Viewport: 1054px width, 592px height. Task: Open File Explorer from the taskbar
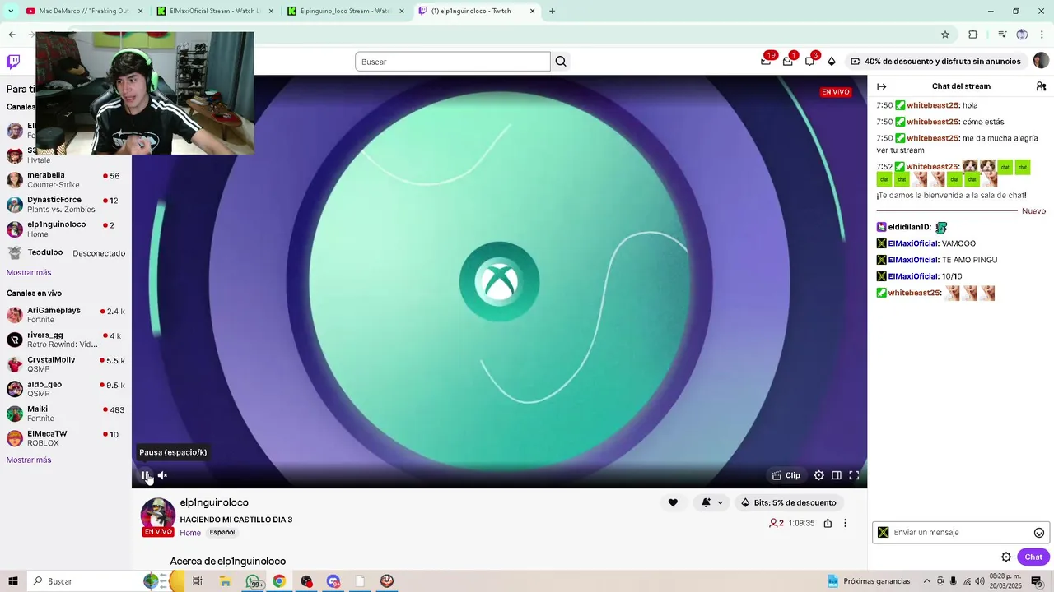[x=225, y=581]
